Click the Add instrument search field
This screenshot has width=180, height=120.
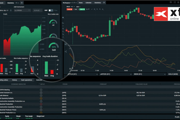(x=22, y=10)
